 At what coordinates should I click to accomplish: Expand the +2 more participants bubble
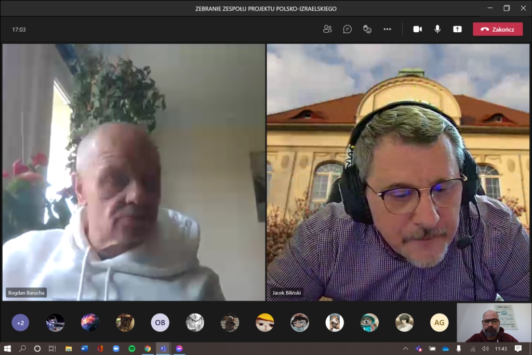pos(20,322)
